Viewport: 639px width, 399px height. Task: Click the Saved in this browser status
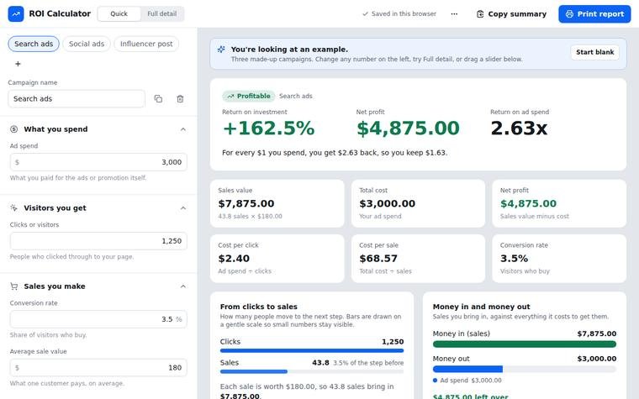coord(399,13)
